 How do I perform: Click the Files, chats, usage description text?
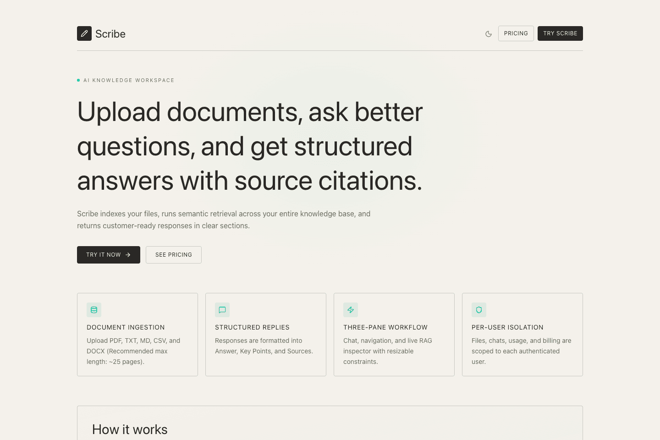pos(522,351)
